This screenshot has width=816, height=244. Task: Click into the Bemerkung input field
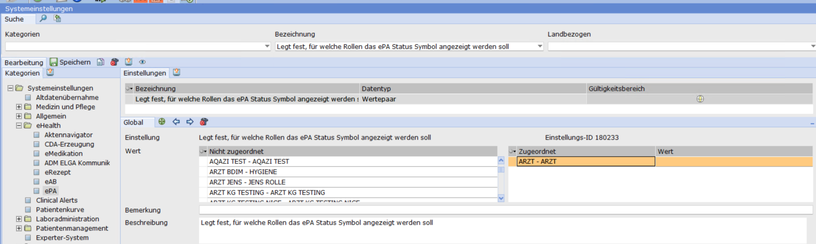tap(506, 210)
